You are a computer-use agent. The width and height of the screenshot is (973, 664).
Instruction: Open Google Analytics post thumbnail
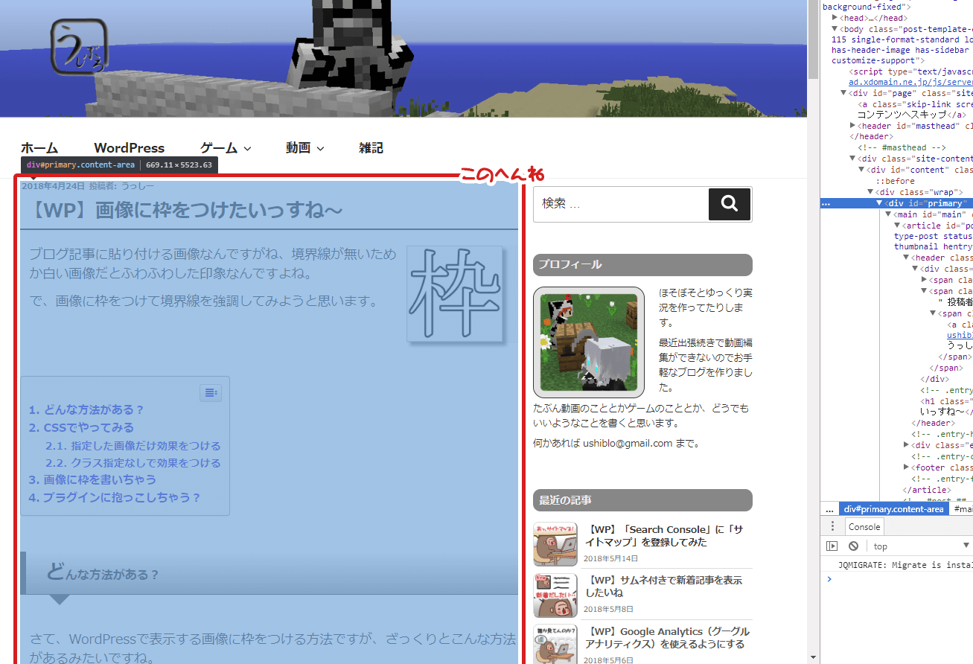click(555, 643)
